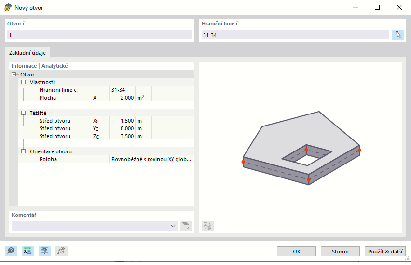Viewport: 411px width, 265px height.
Task: Open the units and decimal places icon
Action: tap(27, 251)
